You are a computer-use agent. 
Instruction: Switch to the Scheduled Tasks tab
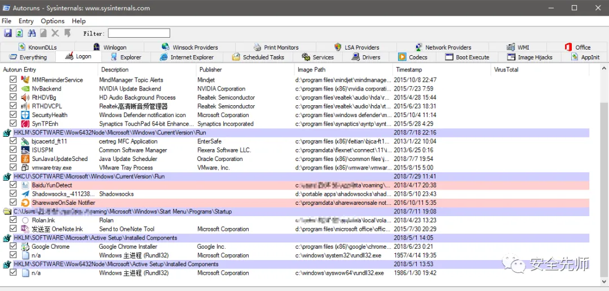tap(258, 57)
